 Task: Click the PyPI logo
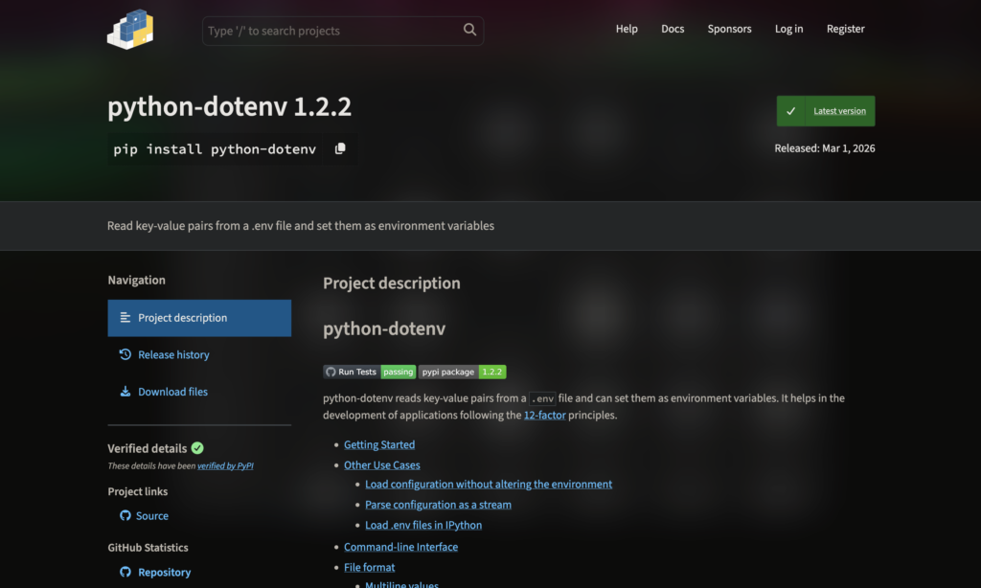point(130,30)
